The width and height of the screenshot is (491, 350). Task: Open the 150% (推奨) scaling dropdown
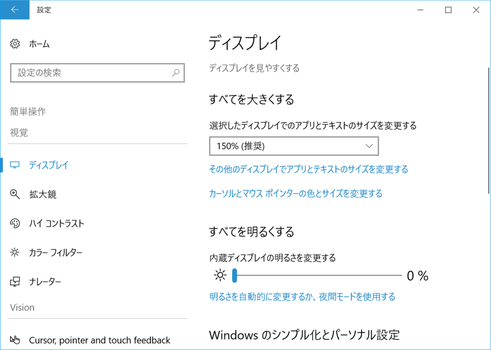[x=294, y=146]
